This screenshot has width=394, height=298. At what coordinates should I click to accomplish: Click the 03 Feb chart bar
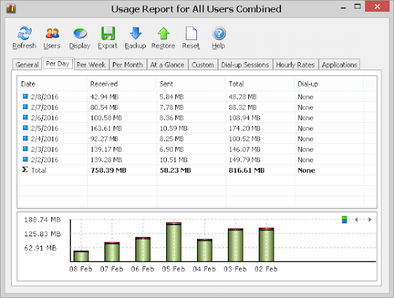point(236,245)
